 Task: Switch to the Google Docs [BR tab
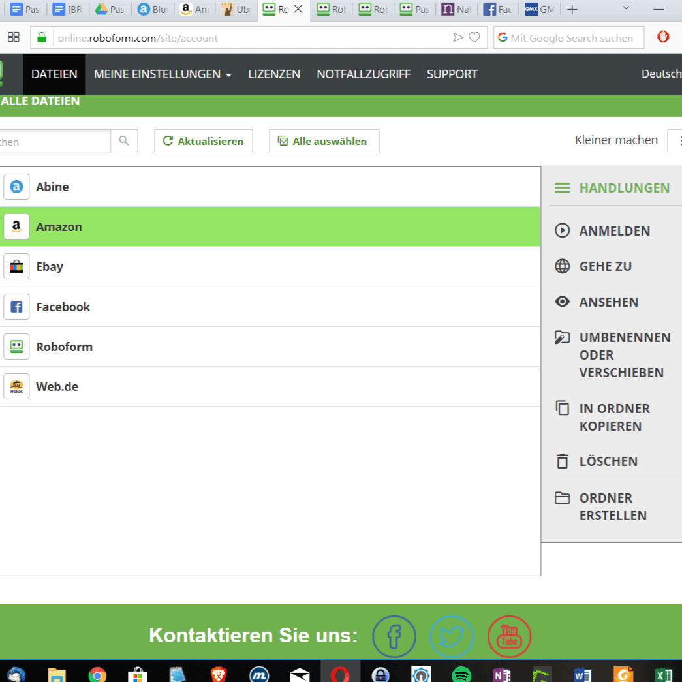click(x=67, y=9)
